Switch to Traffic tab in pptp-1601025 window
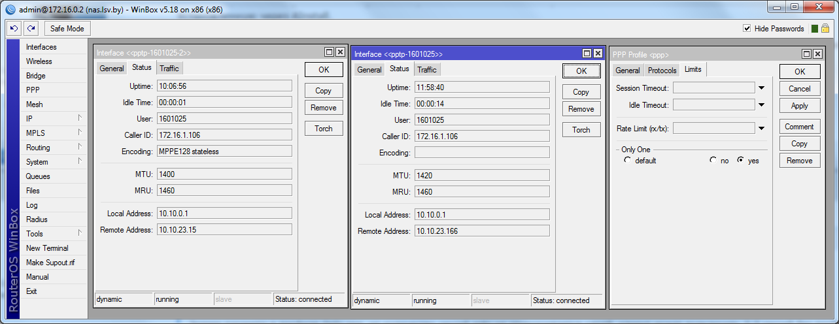Viewport: 839px width, 324px height. (x=426, y=70)
